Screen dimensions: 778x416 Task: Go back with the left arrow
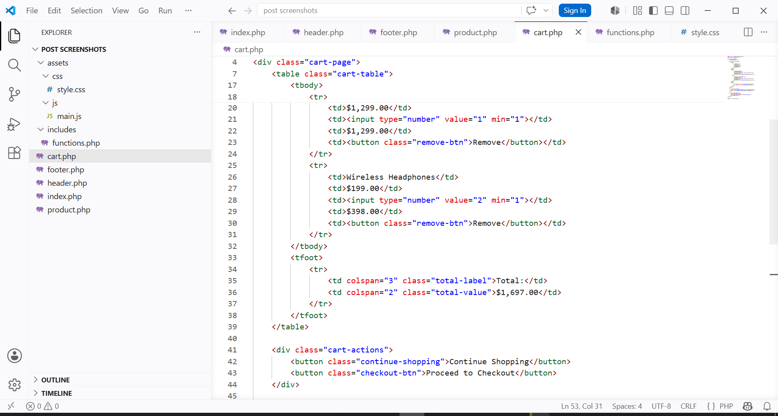[x=232, y=11]
